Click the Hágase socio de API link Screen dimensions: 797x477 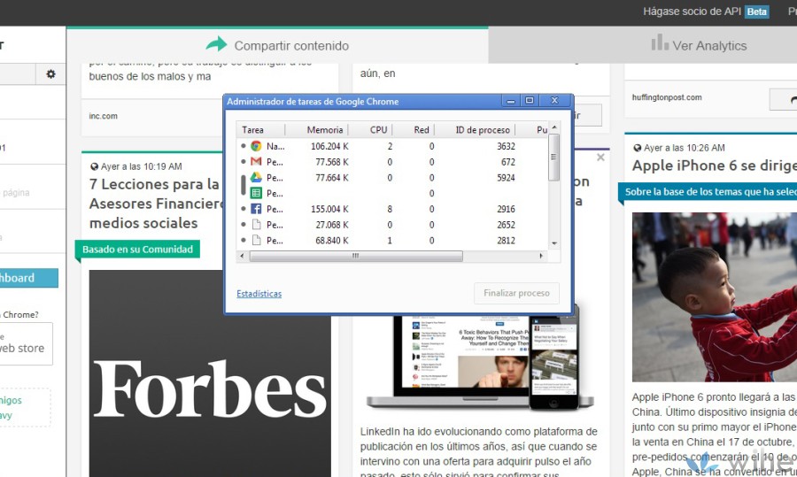(692, 12)
